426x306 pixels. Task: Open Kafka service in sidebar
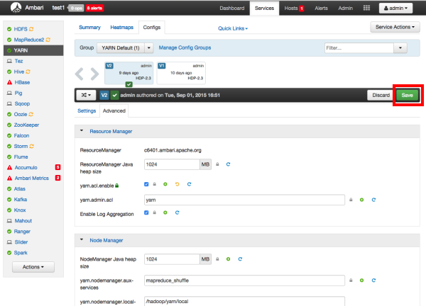(21, 200)
